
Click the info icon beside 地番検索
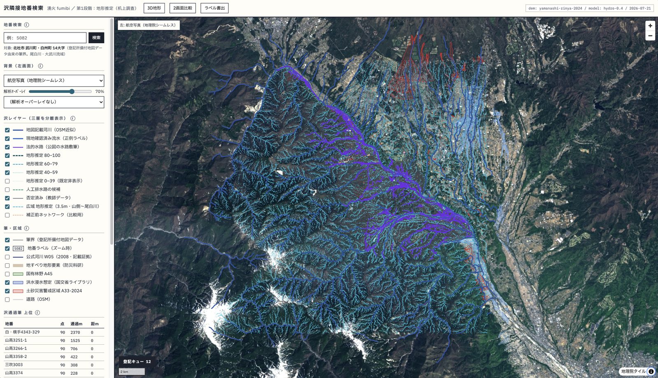tap(27, 25)
